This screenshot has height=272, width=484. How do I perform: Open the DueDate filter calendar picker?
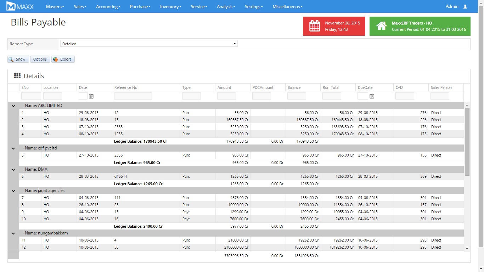pos(372,96)
